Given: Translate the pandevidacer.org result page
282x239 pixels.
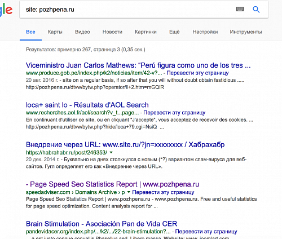Looking at the screenshot, I should 206,232.
